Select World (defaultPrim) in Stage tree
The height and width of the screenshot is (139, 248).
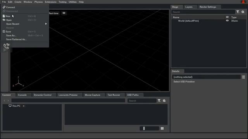(x=188, y=21)
